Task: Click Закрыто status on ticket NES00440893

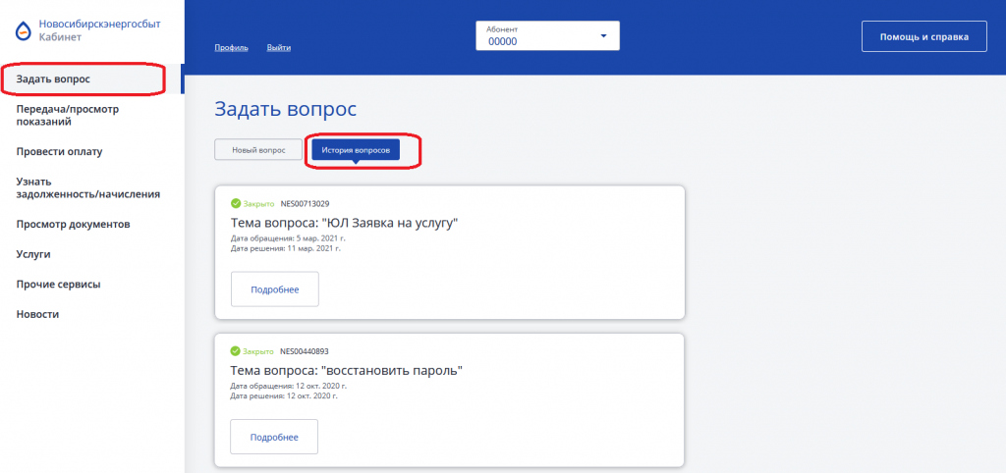Action: [258, 351]
